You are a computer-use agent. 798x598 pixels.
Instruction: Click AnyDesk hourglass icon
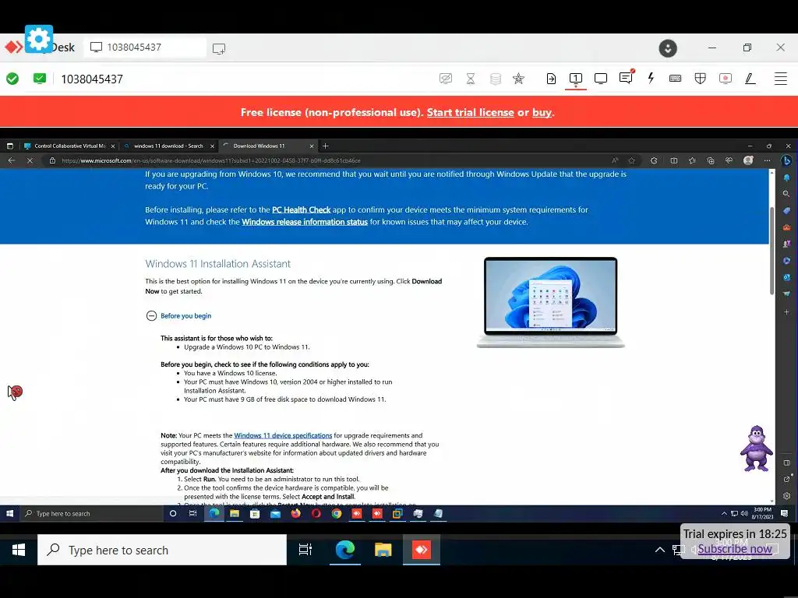pyautogui.click(x=471, y=79)
